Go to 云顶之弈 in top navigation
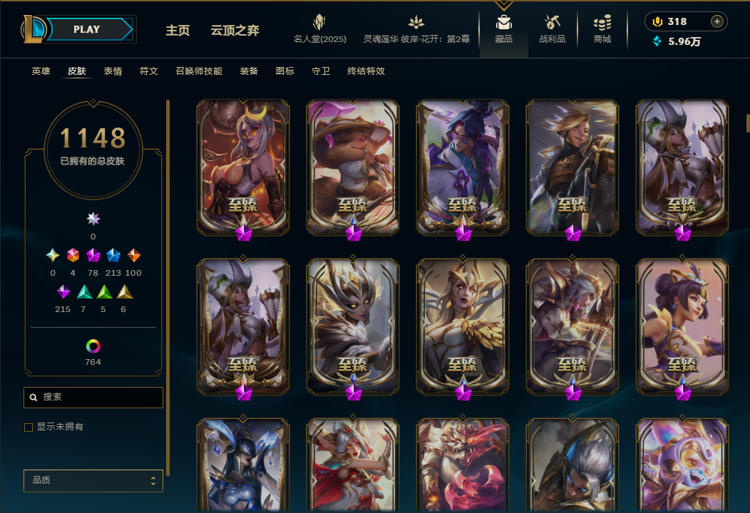 [235, 31]
